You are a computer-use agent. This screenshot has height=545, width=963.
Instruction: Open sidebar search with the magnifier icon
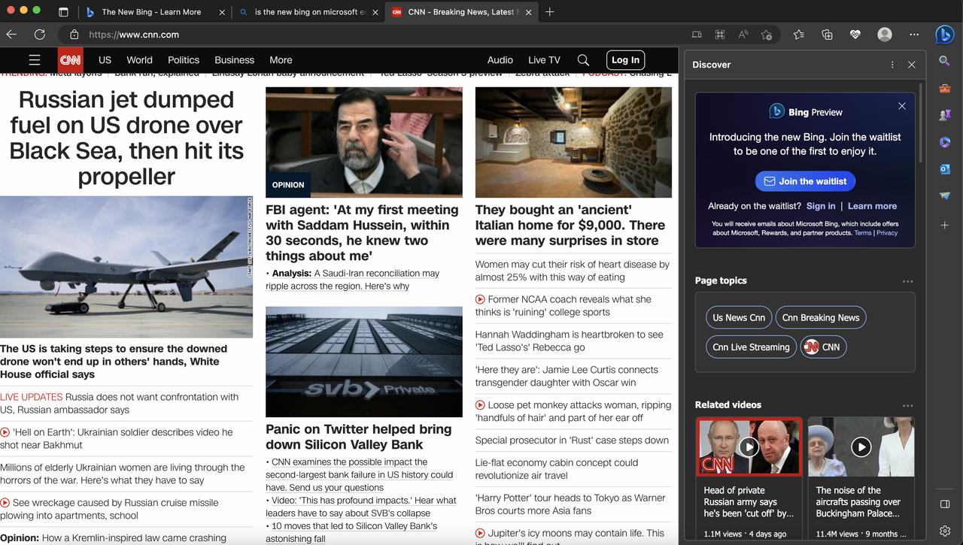click(x=944, y=61)
